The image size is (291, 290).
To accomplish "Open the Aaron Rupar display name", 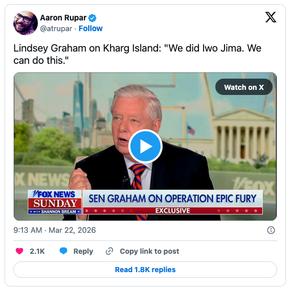I will pos(63,18).
